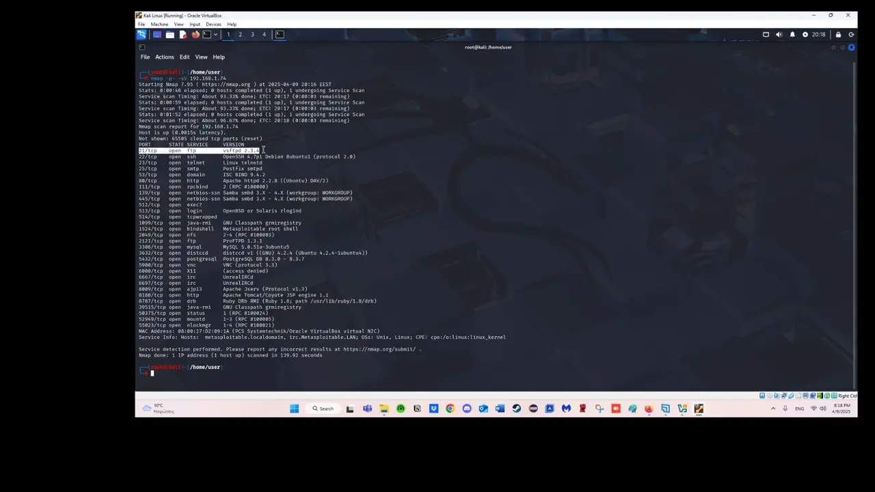Click the https://nmap.org/submit/ URL
Image resolution: width=875 pixels, height=492 pixels.
tap(379, 349)
